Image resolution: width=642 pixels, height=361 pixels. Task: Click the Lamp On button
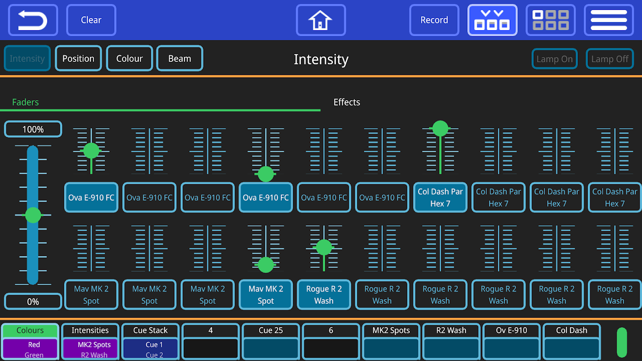click(x=554, y=59)
